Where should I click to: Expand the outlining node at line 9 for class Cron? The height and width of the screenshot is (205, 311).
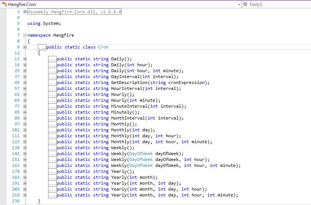25,47
